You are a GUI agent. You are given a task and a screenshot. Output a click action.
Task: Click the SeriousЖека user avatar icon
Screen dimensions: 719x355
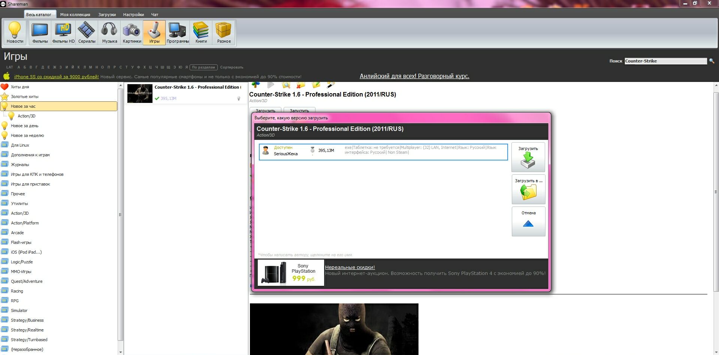point(266,151)
